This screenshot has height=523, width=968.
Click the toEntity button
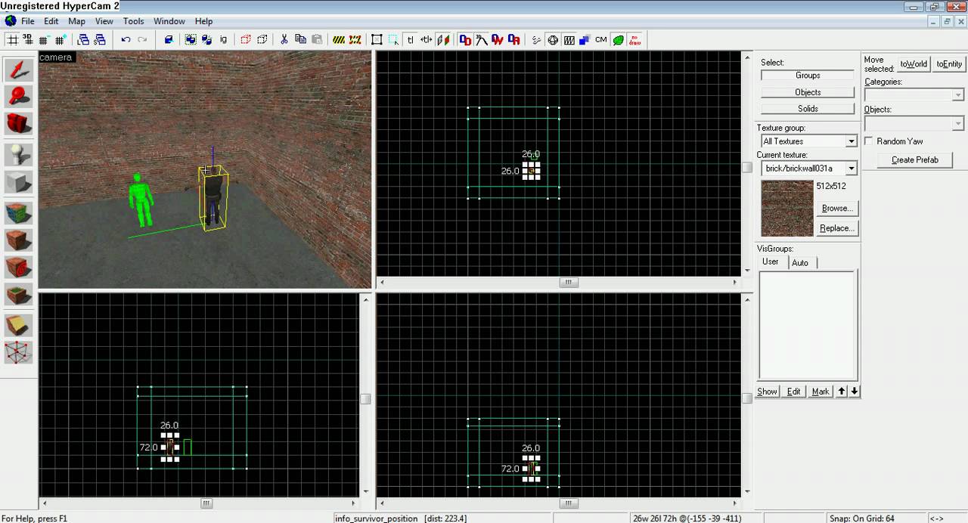point(949,64)
